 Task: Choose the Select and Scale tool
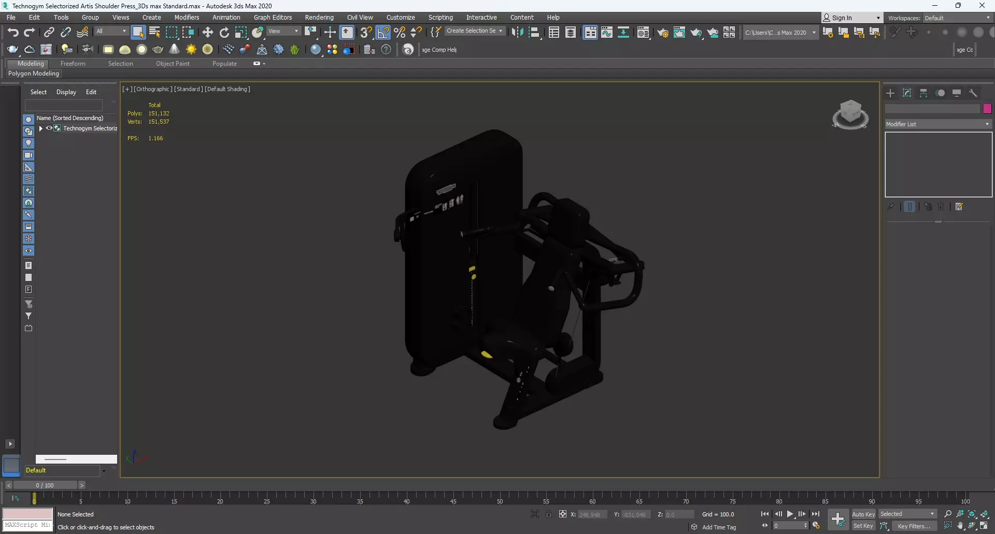tap(241, 32)
